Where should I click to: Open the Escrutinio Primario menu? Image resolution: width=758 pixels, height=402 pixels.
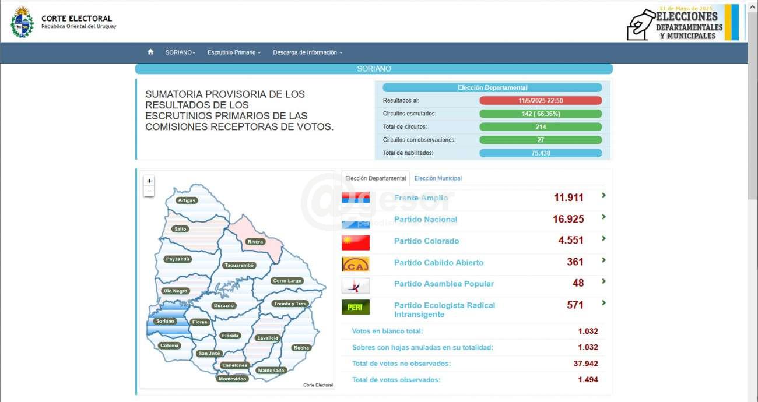coord(234,52)
